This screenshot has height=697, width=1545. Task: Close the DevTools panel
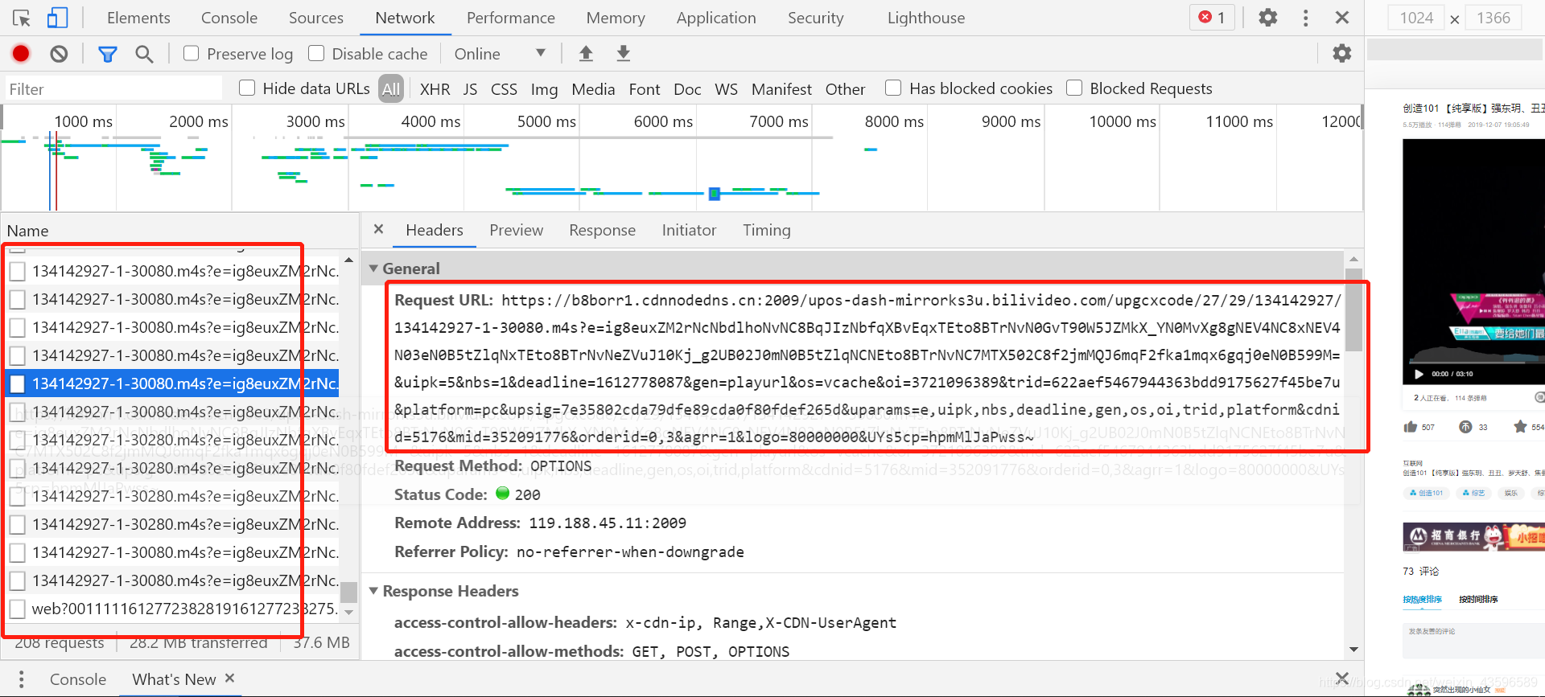click(1341, 18)
